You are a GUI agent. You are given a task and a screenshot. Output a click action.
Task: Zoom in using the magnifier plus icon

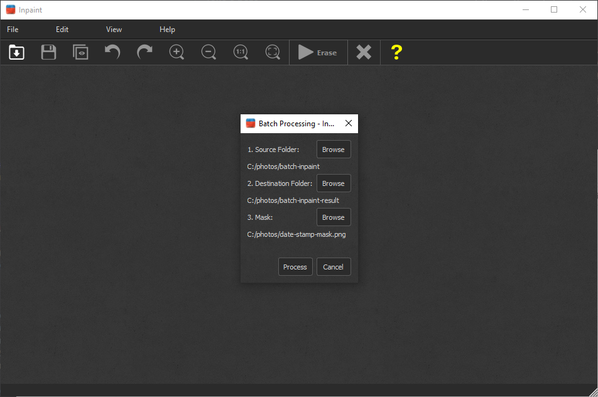tap(177, 52)
